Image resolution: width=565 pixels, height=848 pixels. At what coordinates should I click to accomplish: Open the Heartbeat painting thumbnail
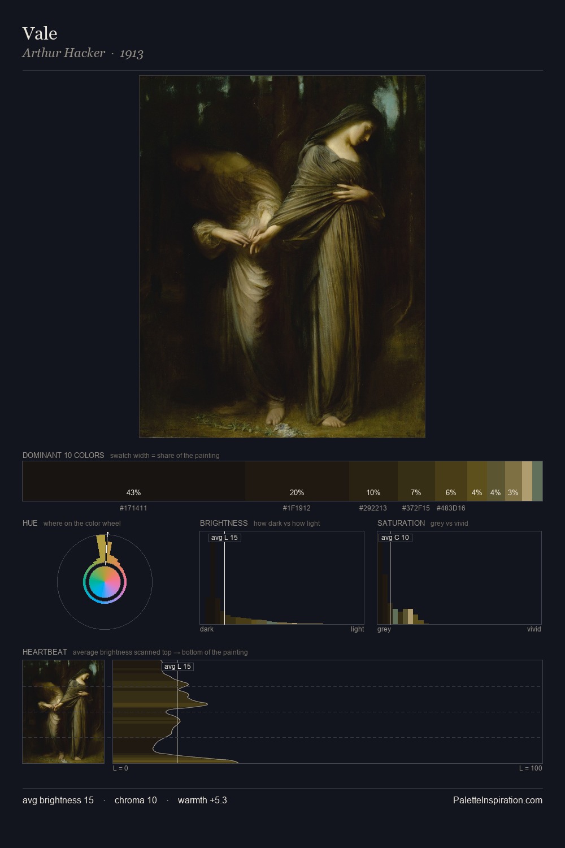63,712
